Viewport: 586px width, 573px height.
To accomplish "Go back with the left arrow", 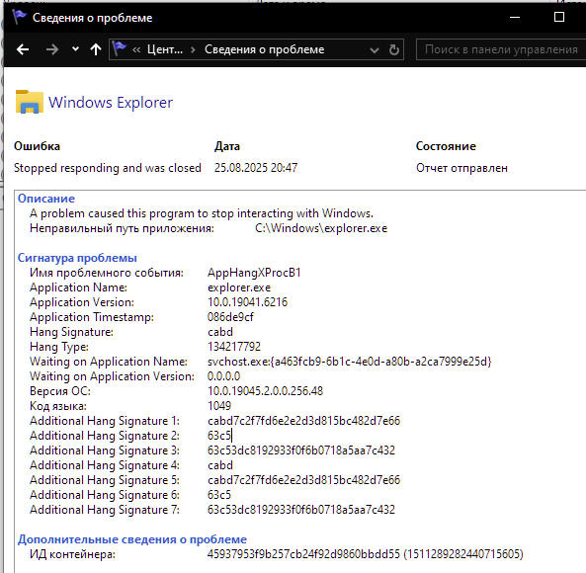I will [x=23, y=49].
